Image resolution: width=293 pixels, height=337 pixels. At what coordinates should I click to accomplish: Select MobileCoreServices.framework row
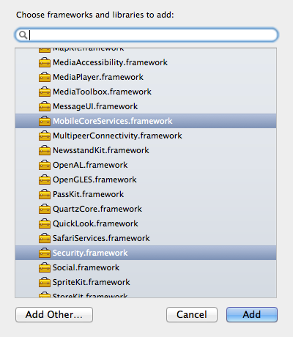point(146,121)
